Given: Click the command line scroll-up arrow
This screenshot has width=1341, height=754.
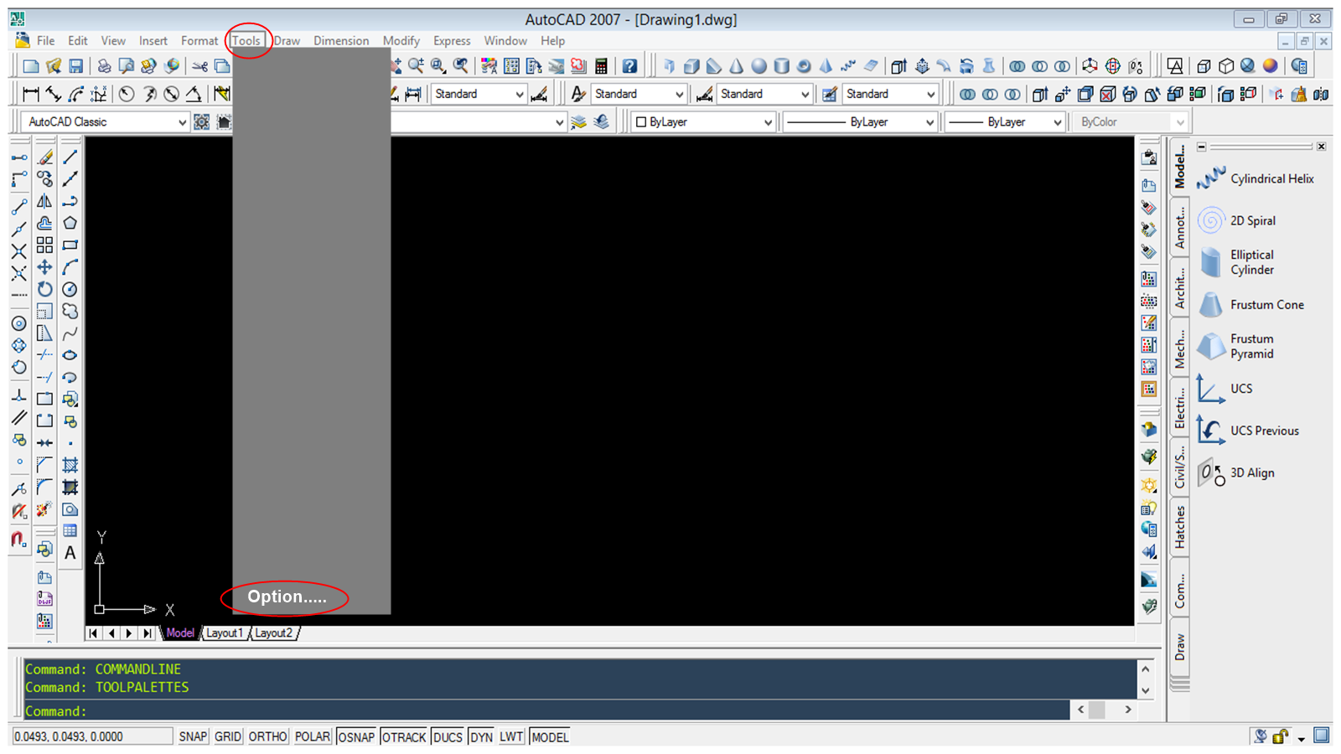Looking at the screenshot, I should 1145,669.
